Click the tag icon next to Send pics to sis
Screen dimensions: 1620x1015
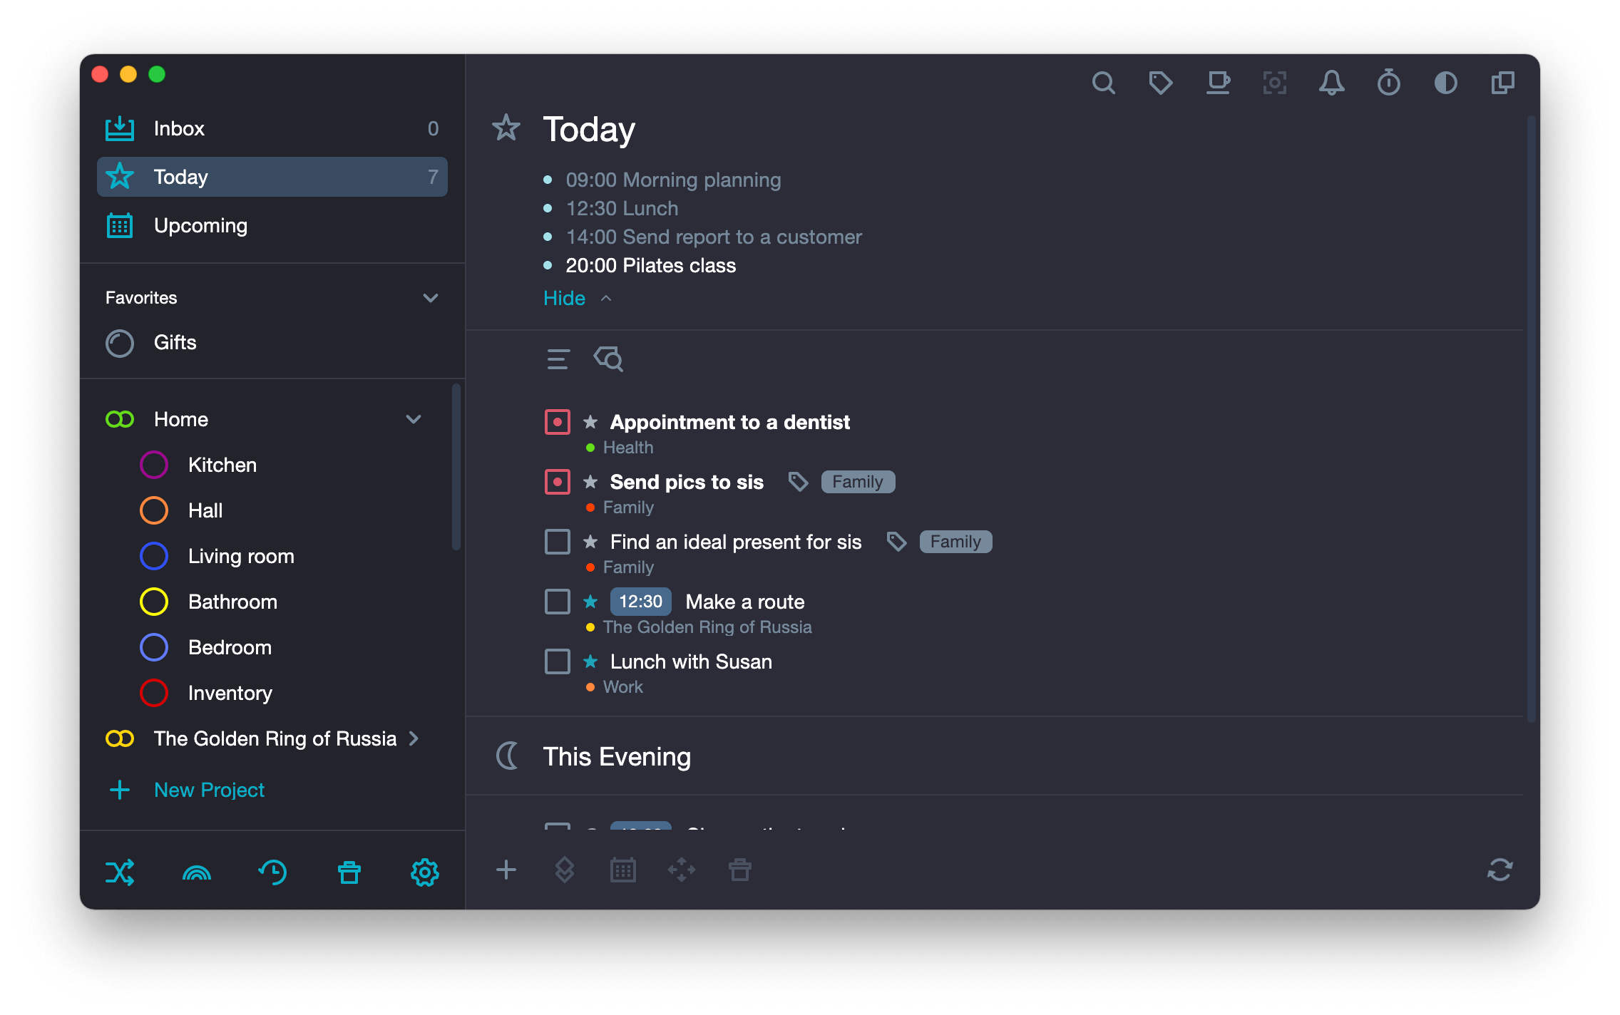click(x=798, y=483)
